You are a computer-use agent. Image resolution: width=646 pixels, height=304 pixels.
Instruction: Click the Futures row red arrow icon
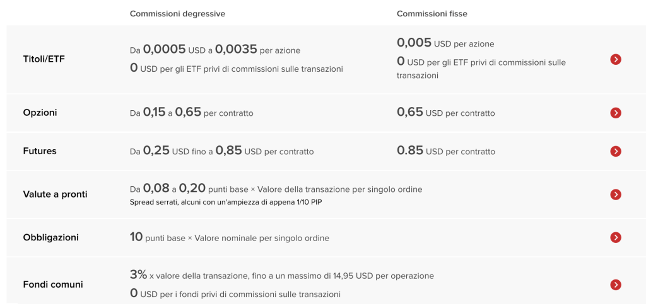[x=616, y=151]
